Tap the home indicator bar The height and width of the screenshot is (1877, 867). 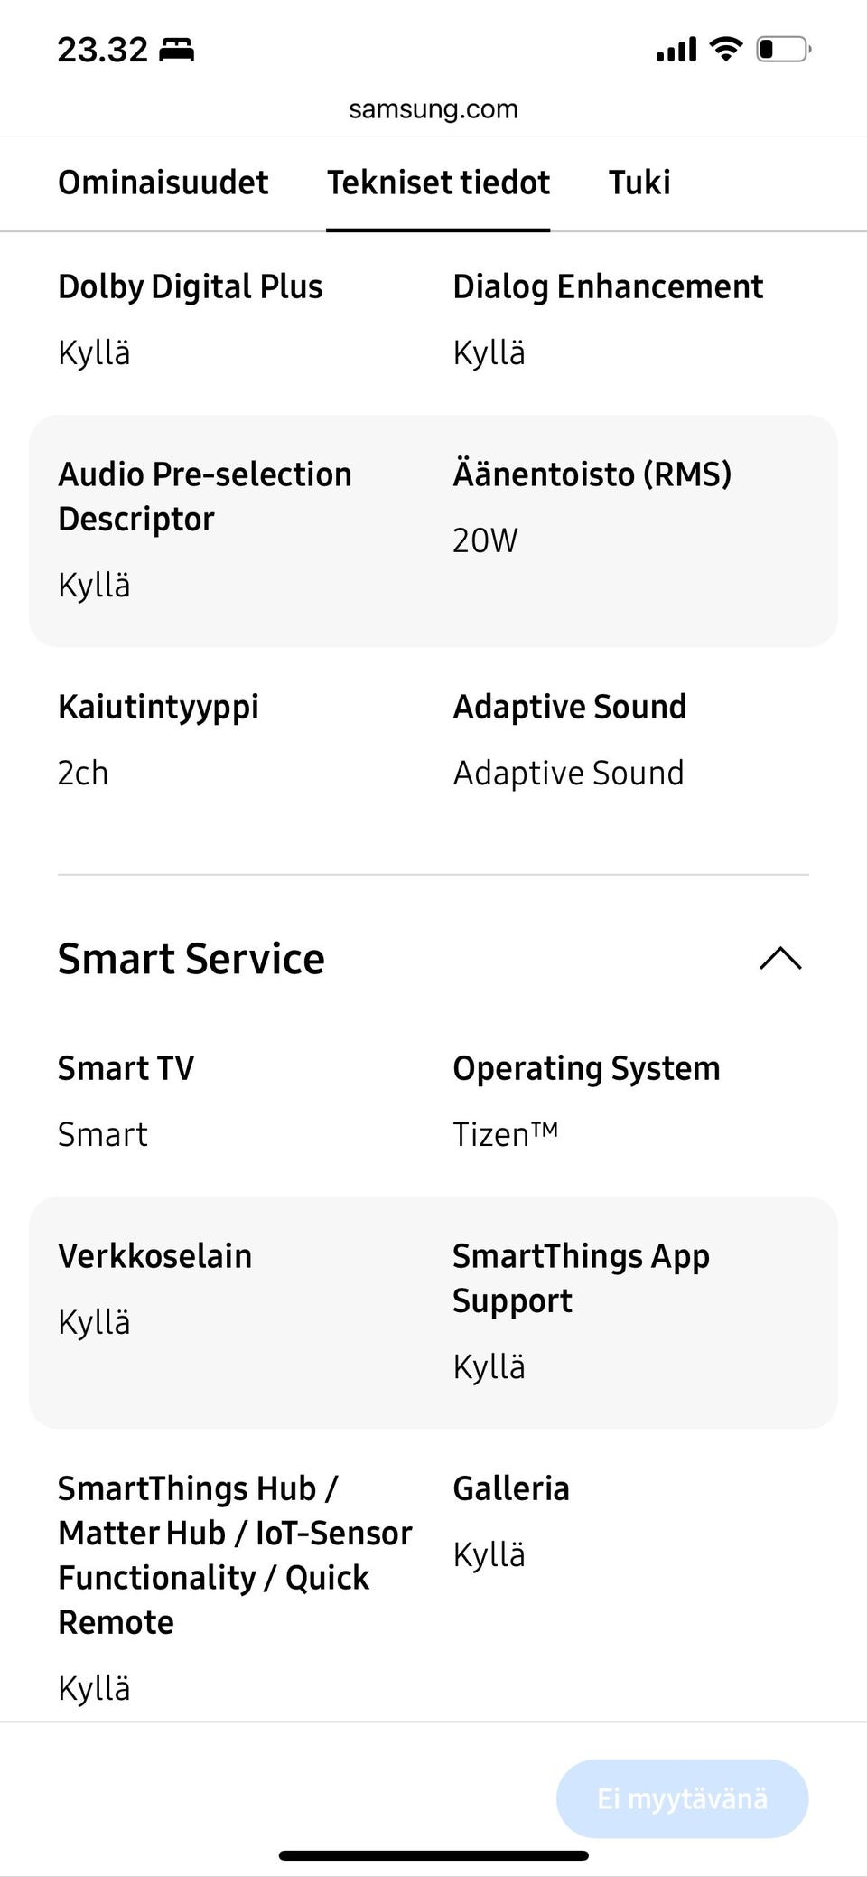pos(433,1855)
